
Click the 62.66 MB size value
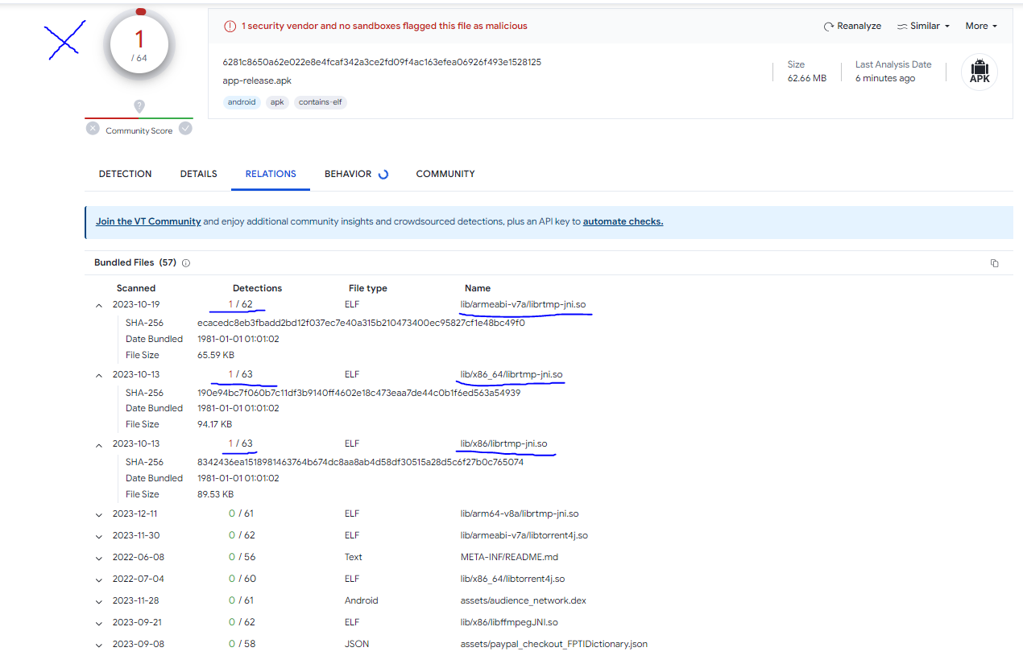[807, 78]
